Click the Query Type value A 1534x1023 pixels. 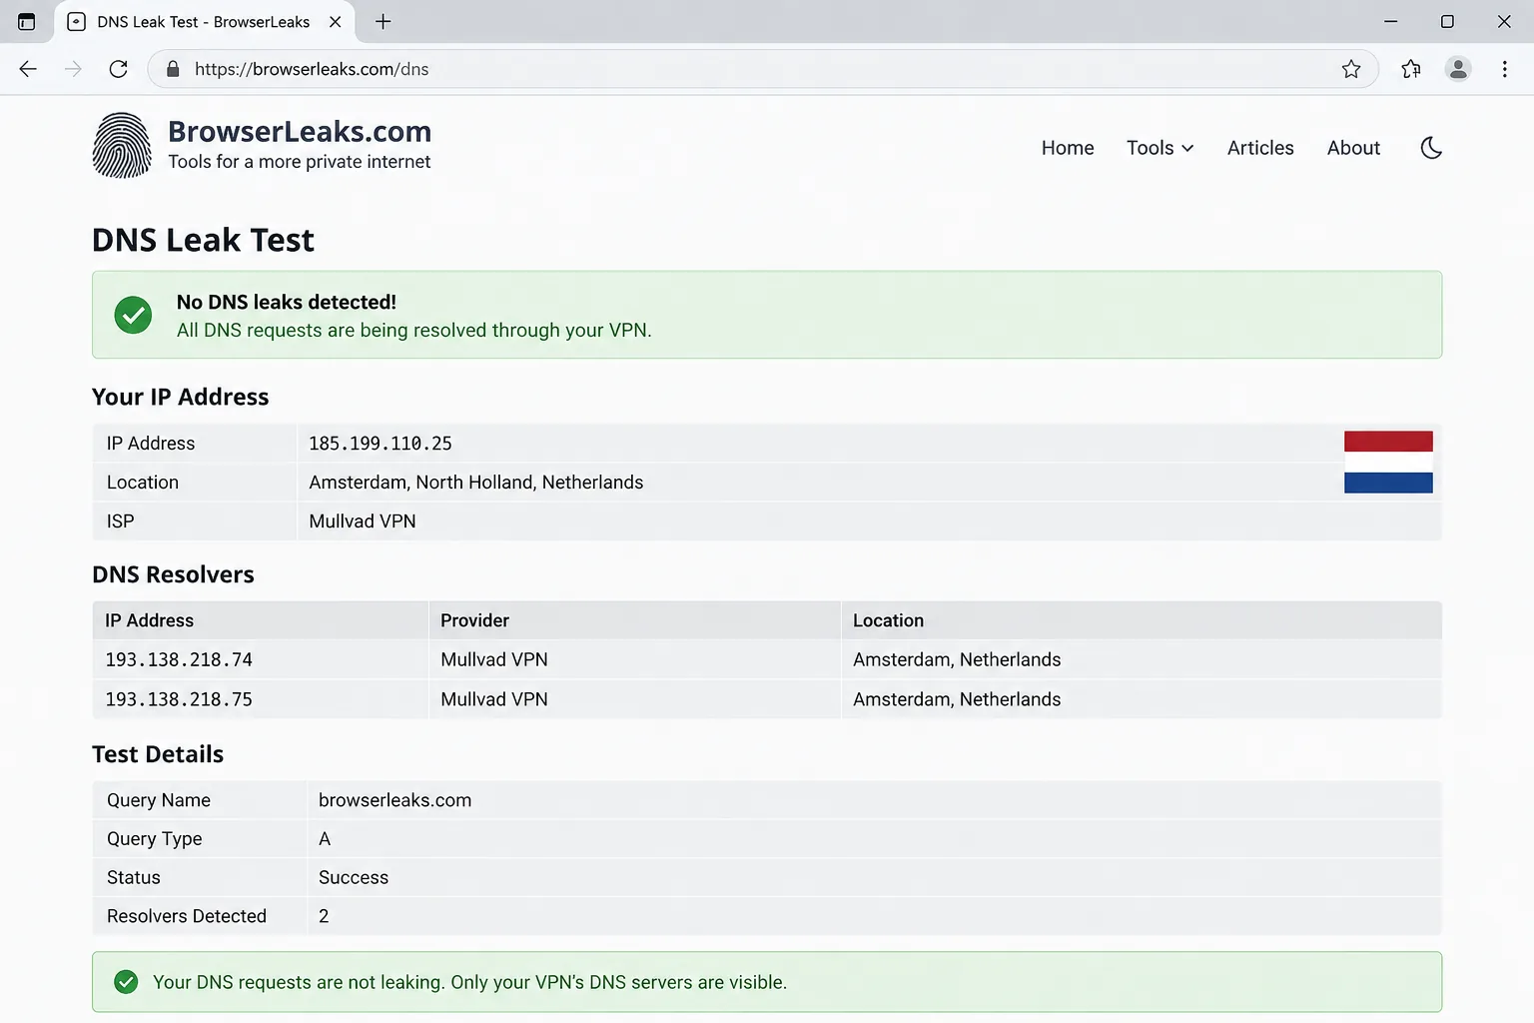coord(325,839)
